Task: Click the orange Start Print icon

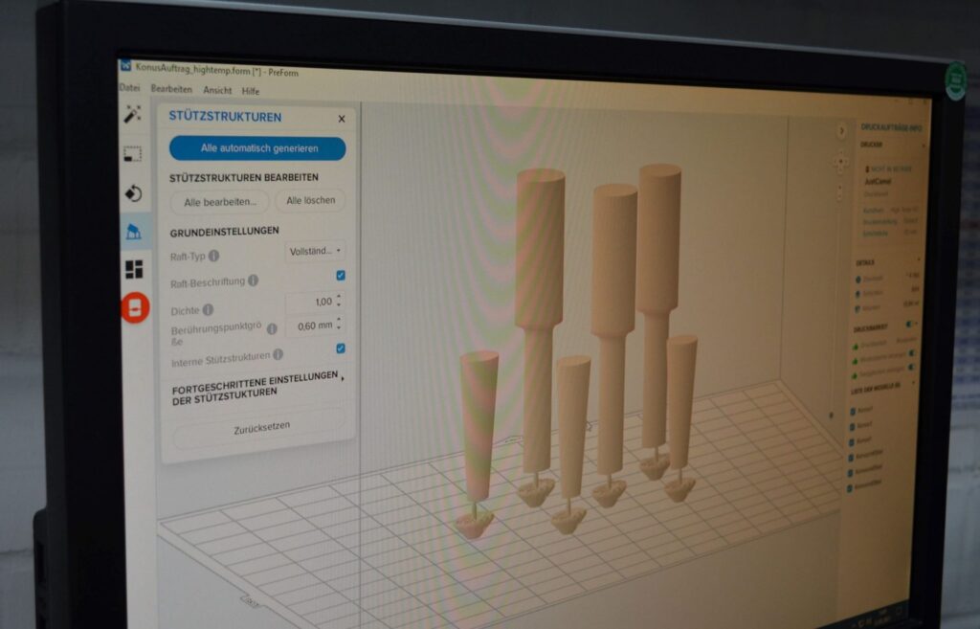Action: point(135,307)
